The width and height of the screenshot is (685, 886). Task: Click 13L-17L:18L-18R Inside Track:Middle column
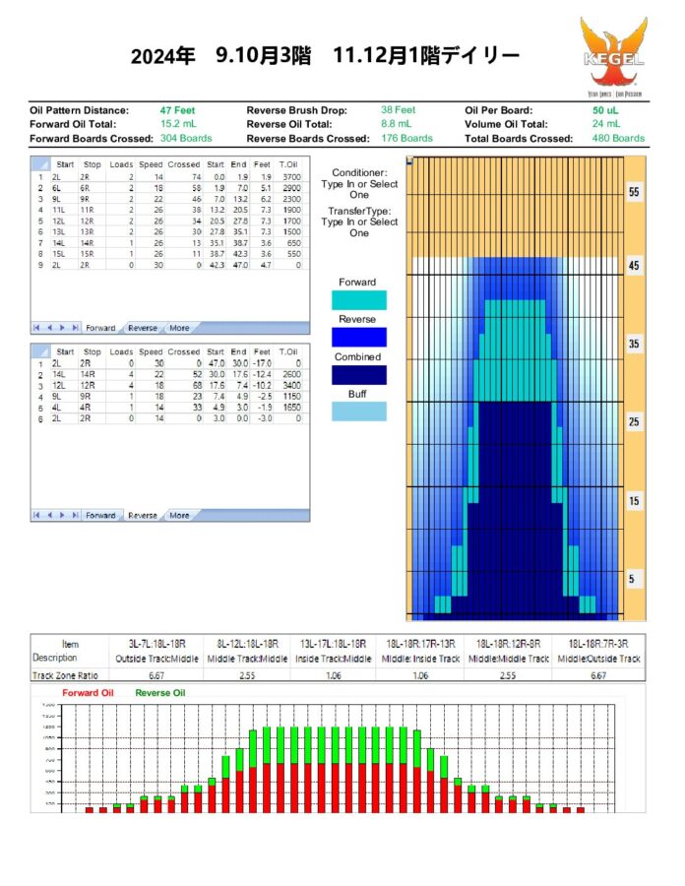[x=334, y=651]
